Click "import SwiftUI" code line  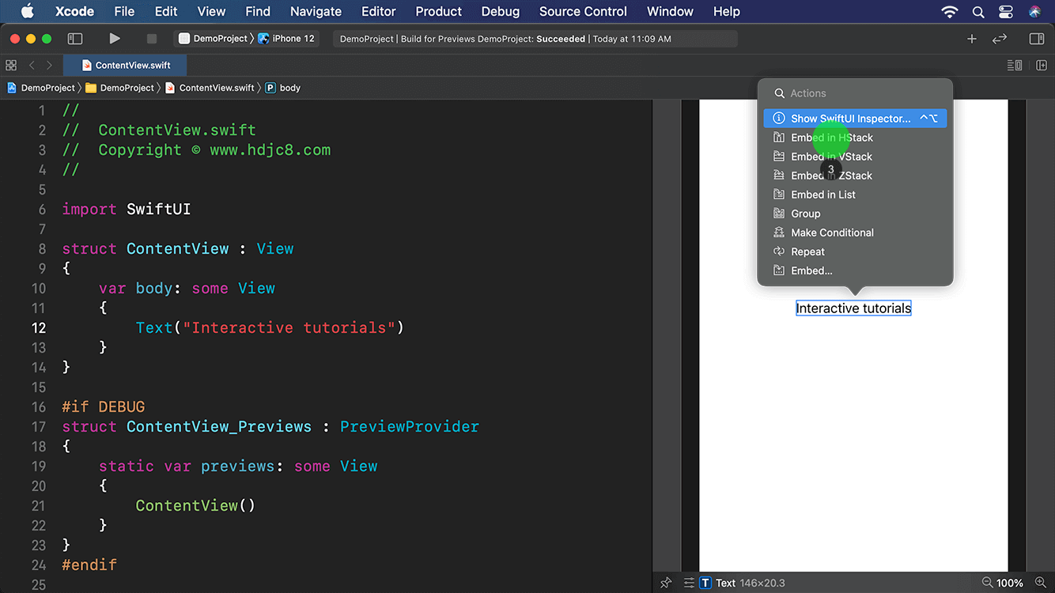(127, 210)
